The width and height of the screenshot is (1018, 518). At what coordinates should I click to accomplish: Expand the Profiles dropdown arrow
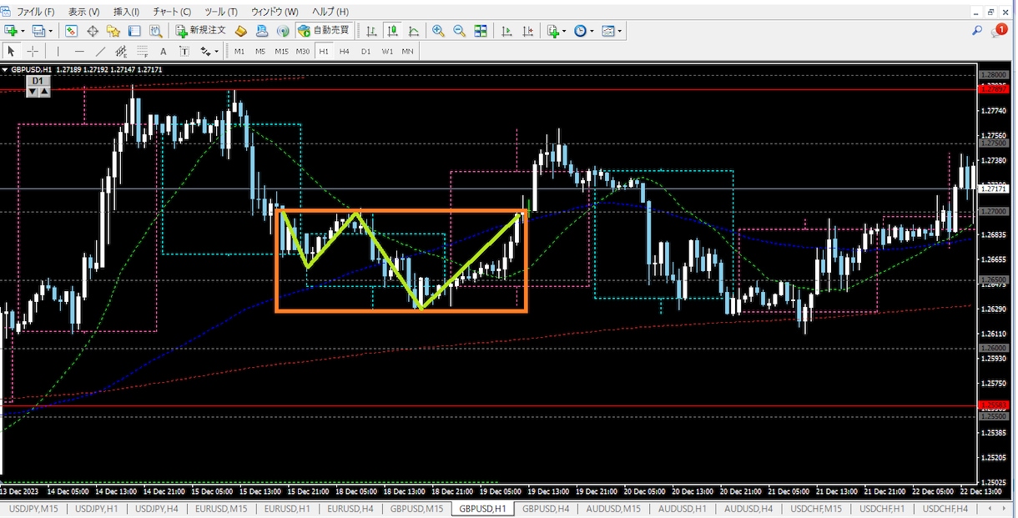pyautogui.click(x=51, y=31)
